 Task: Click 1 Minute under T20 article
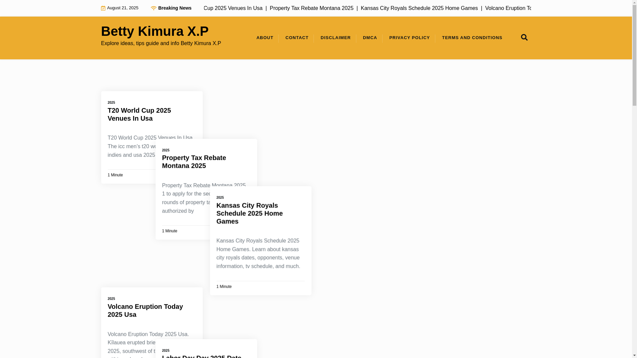(x=115, y=175)
